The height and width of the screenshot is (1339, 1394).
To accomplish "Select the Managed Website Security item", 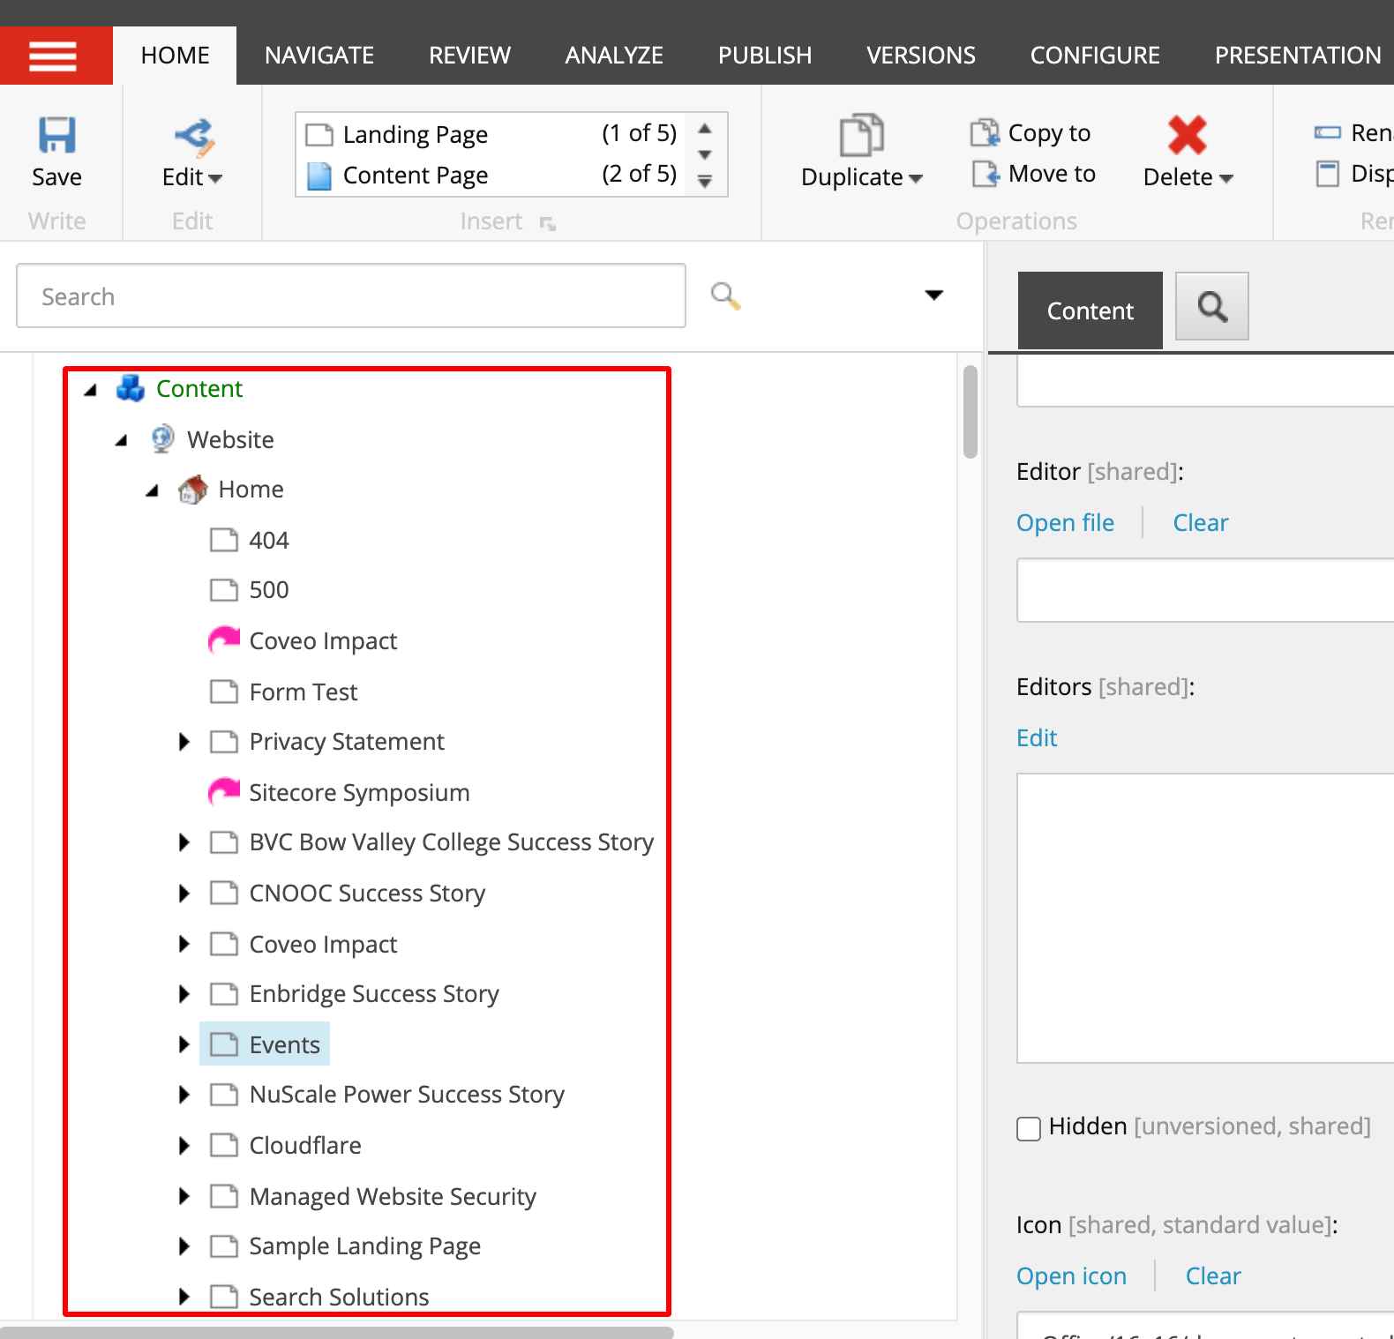I will (393, 1197).
